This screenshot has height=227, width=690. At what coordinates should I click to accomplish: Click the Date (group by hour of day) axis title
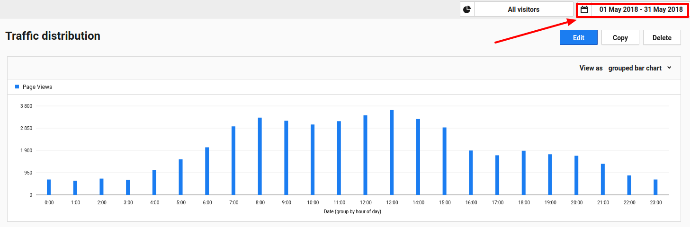pyautogui.click(x=352, y=212)
